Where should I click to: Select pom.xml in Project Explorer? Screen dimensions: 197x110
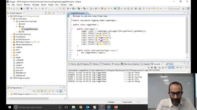pyautogui.click(x=19, y=70)
